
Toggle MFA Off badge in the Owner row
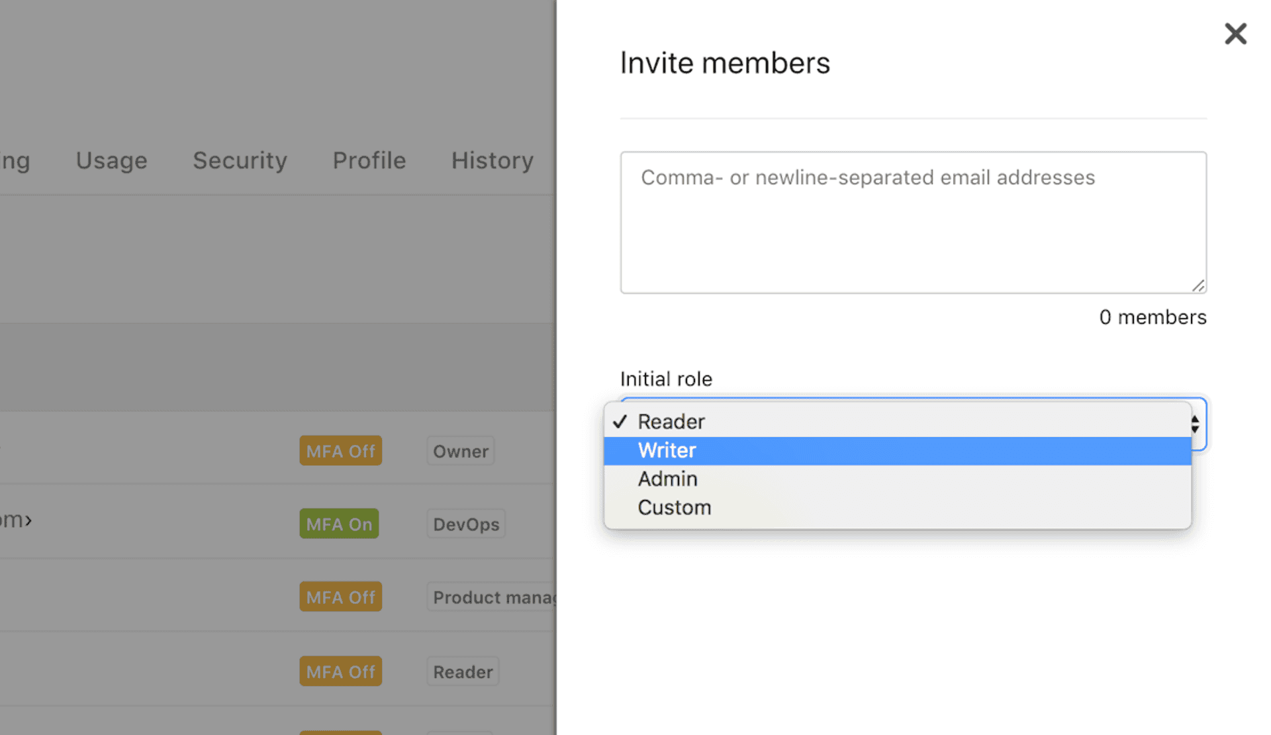click(x=340, y=450)
